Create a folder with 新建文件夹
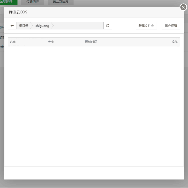This screenshot has height=188, width=188. coord(146,26)
